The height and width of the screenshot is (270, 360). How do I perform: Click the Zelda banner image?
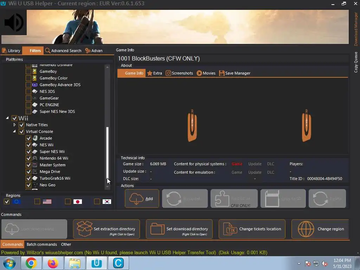[x=188, y=27]
